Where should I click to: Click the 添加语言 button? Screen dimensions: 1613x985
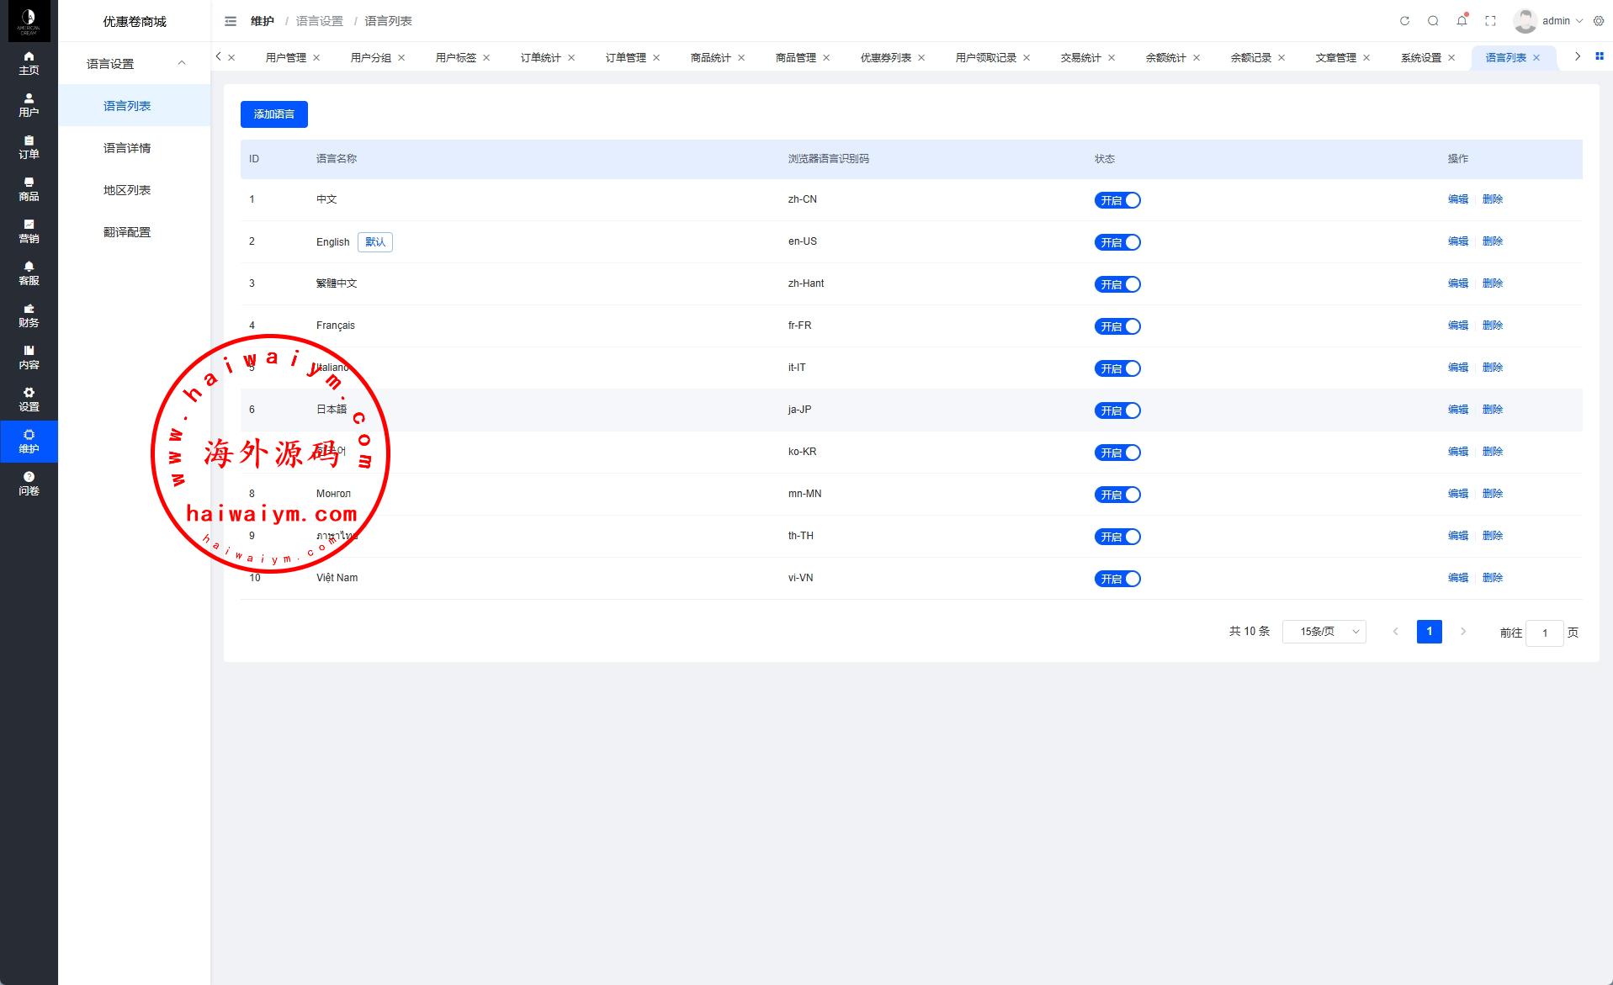[274, 114]
